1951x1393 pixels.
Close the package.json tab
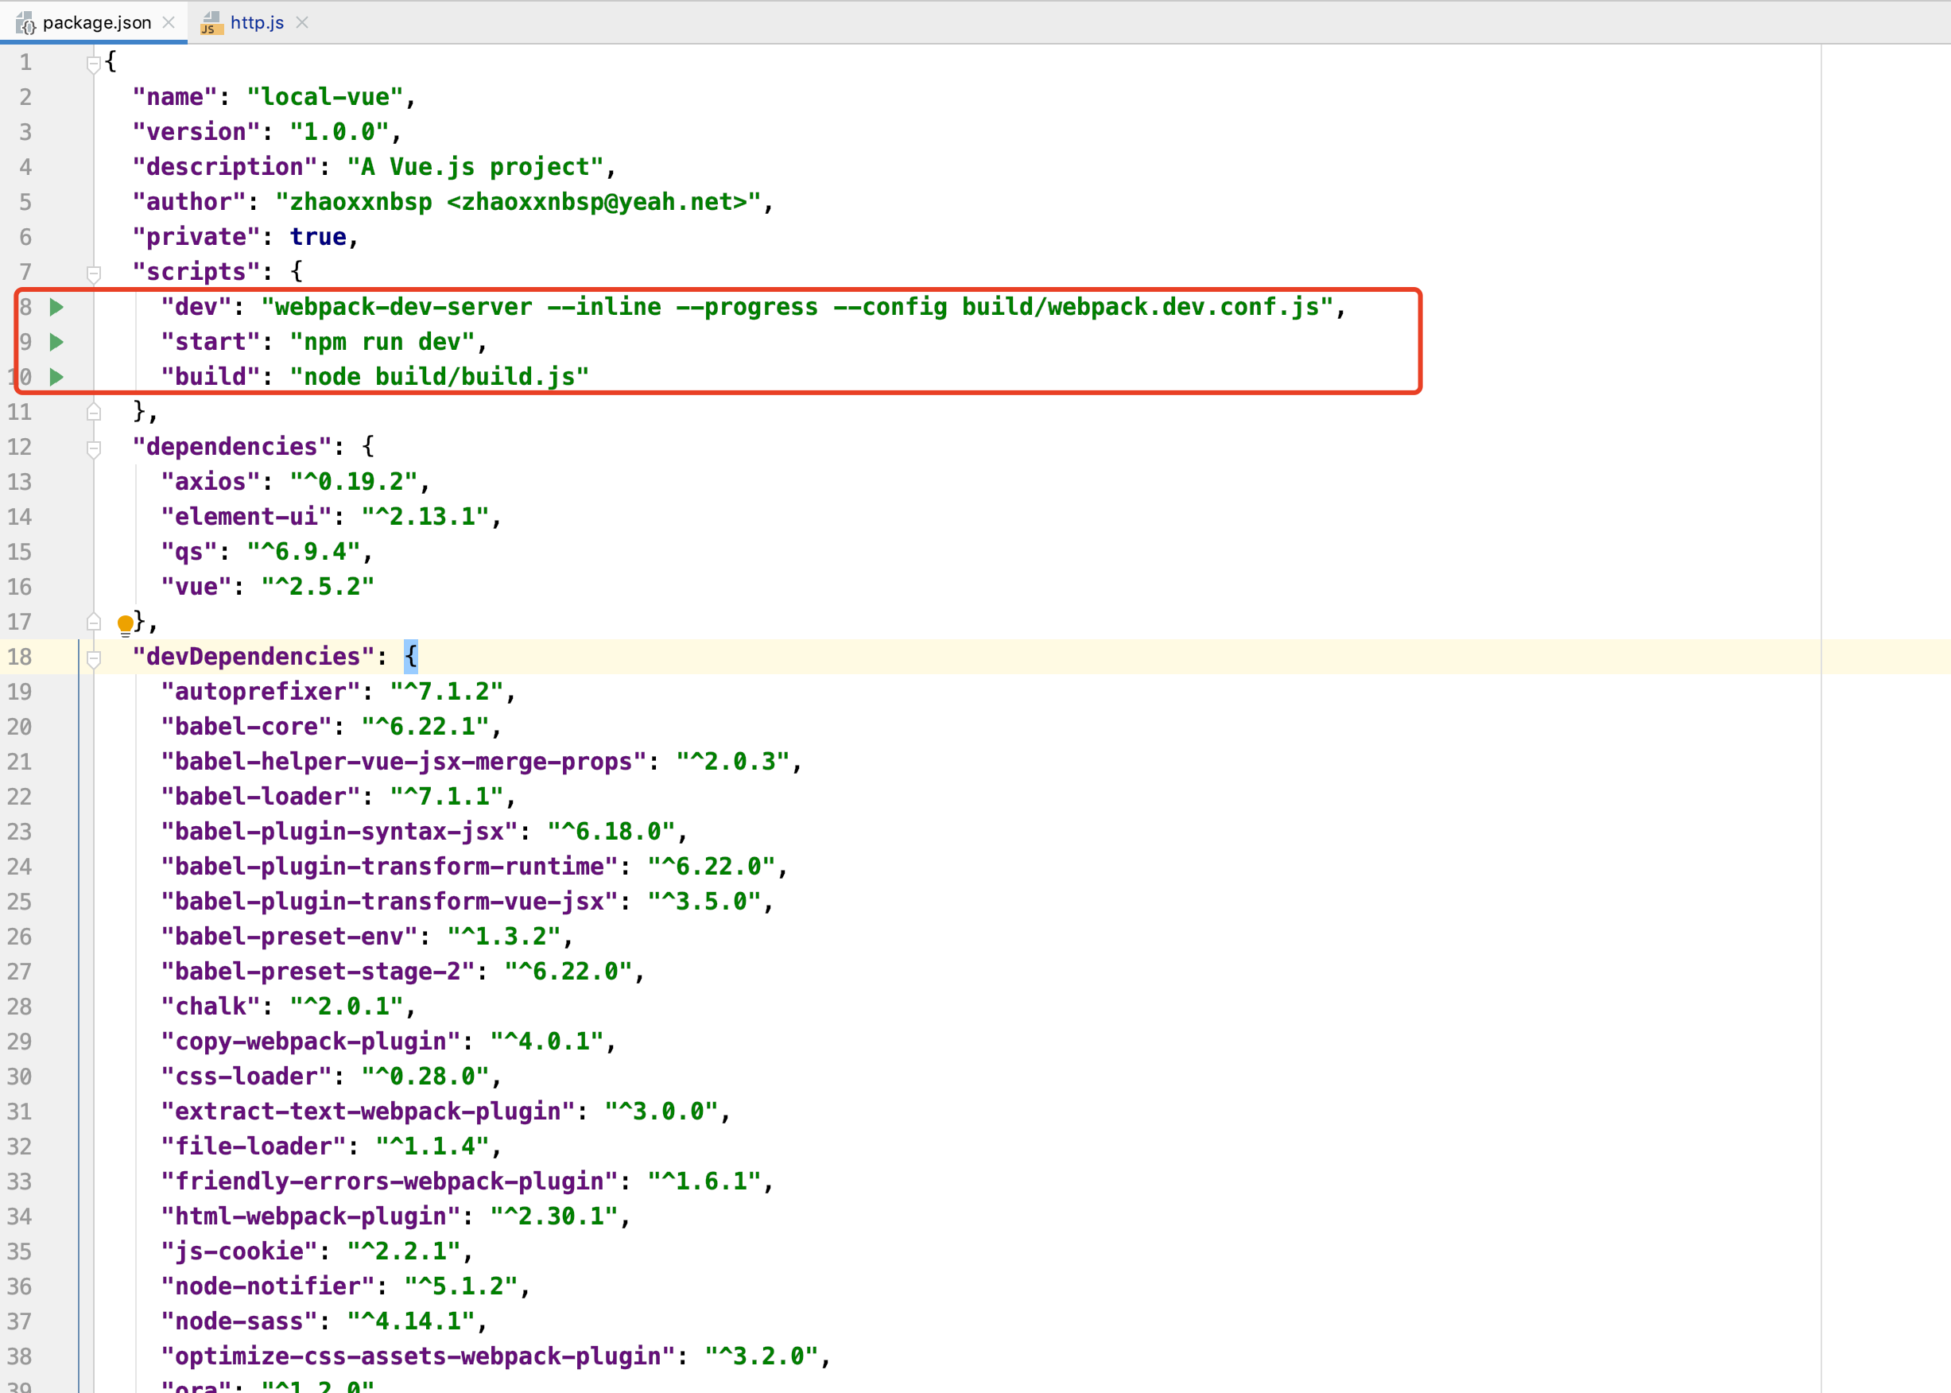[x=169, y=22]
